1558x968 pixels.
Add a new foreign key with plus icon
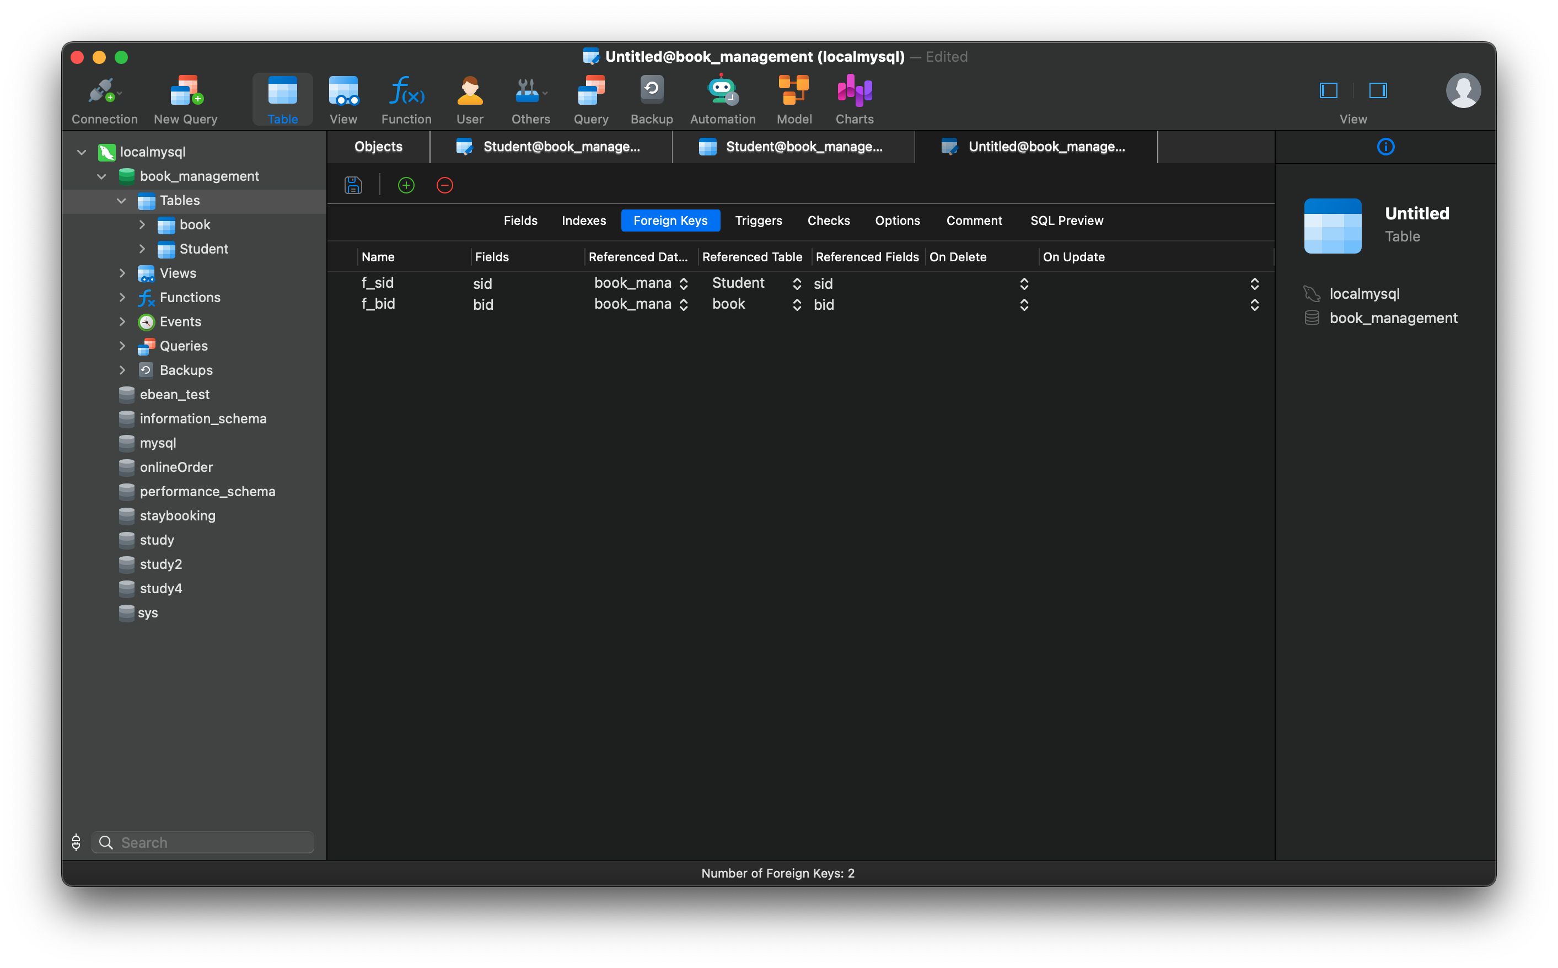click(406, 185)
